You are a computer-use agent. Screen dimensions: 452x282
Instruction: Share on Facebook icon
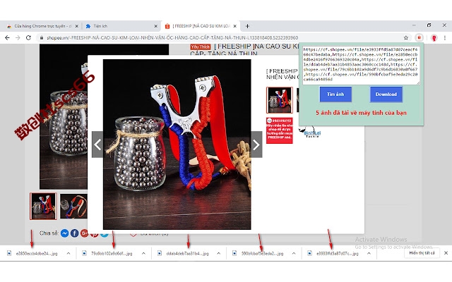point(74,233)
